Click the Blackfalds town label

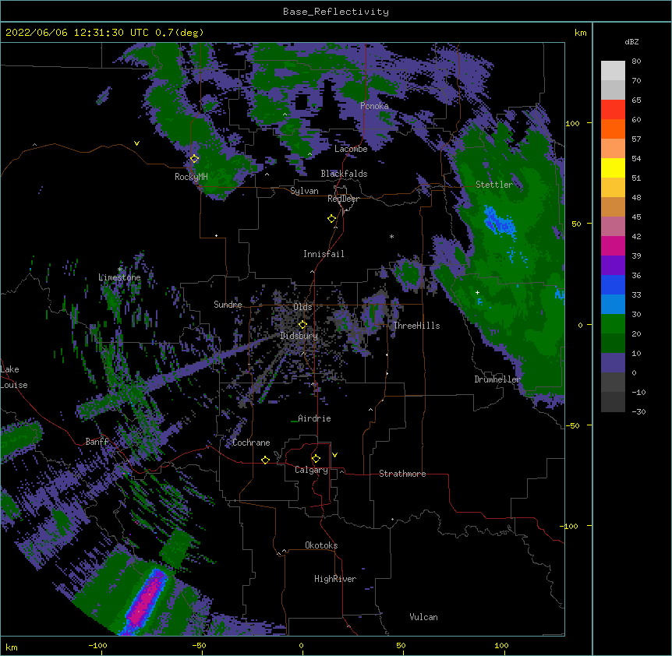tap(344, 174)
